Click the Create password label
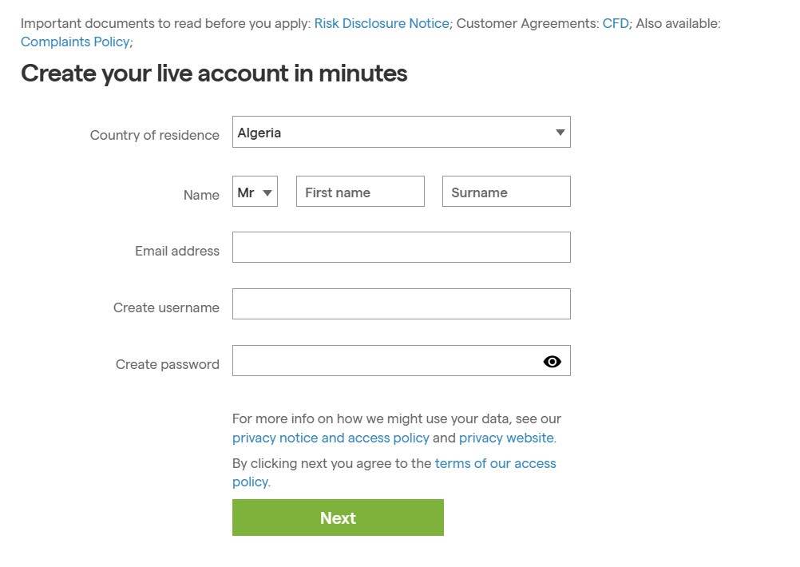The image size is (800, 567). click(168, 364)
